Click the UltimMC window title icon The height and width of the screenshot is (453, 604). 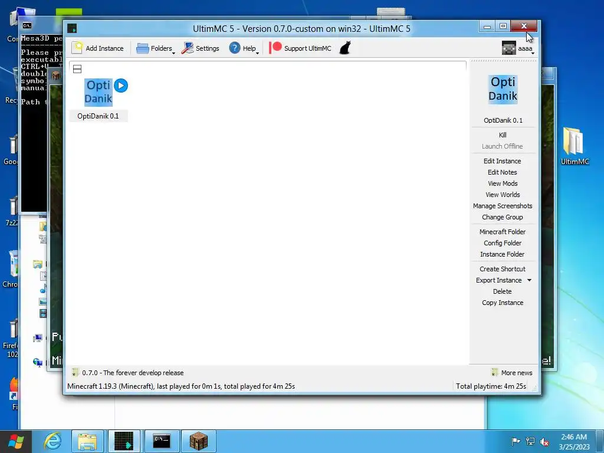tap(72, 28)
